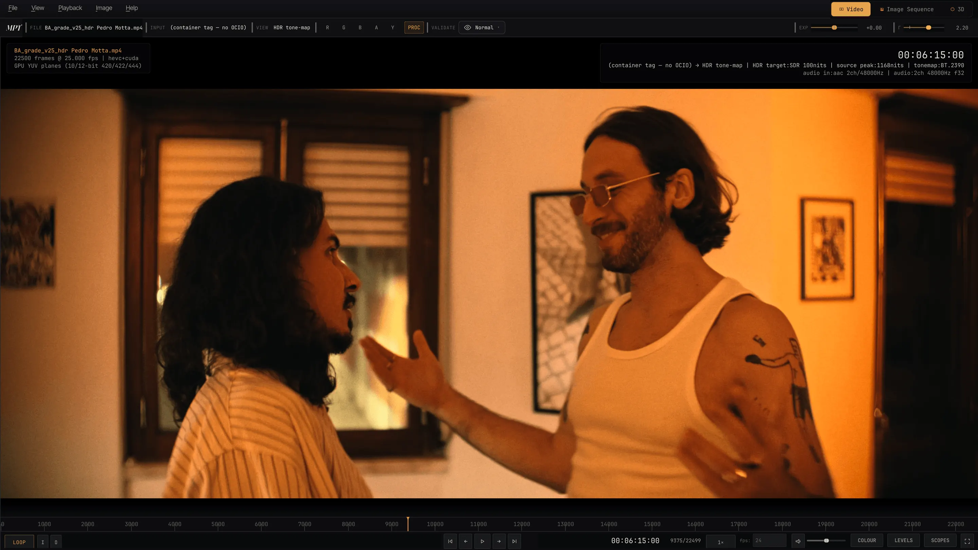Adjust the EXP exposure slider handle

tap(834, 27)
